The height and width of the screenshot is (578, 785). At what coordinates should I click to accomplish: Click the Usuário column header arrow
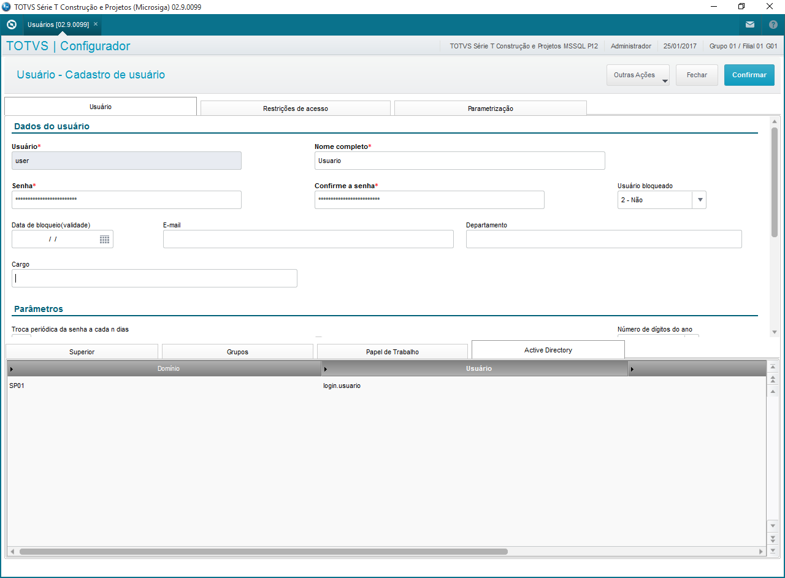click(326, 369)
